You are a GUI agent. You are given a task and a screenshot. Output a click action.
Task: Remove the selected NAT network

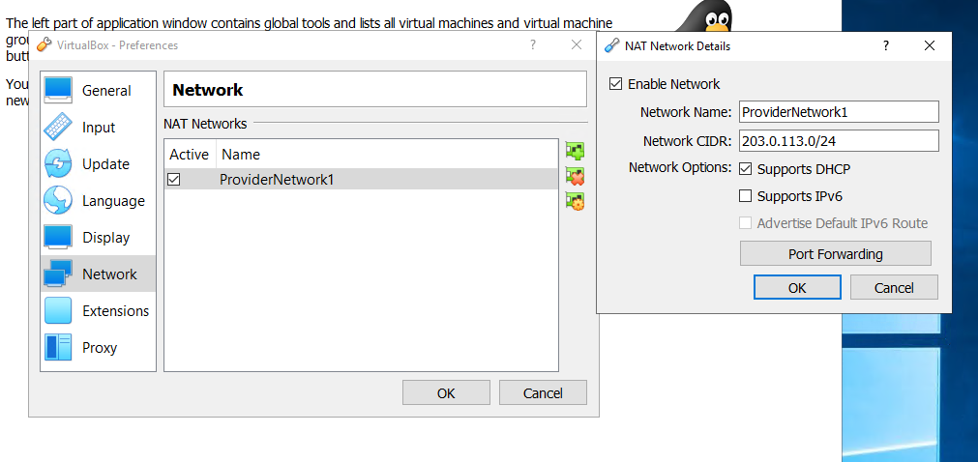(x=575, y=176)
